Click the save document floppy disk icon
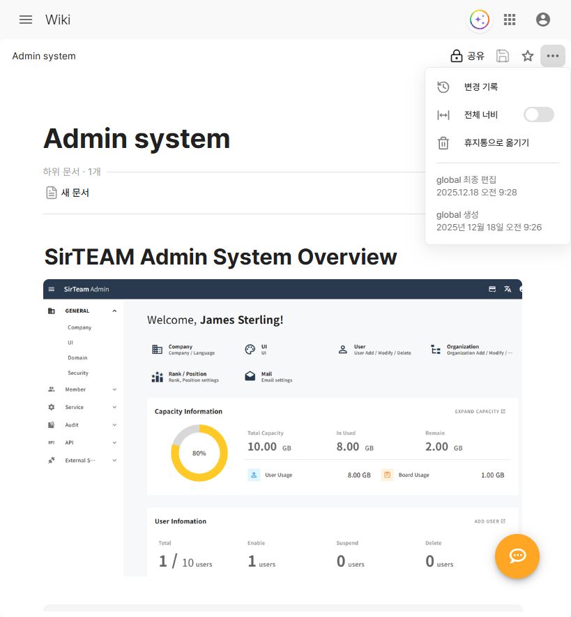Image resolution: width=571 pixels, height=617 pixels. point(502,56)
